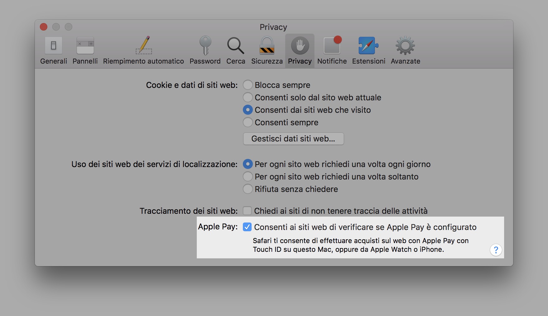Open the Password key pane

click(x=205, y=51)
